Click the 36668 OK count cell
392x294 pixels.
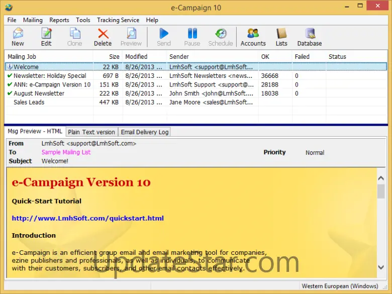click(x=270, y=75)
